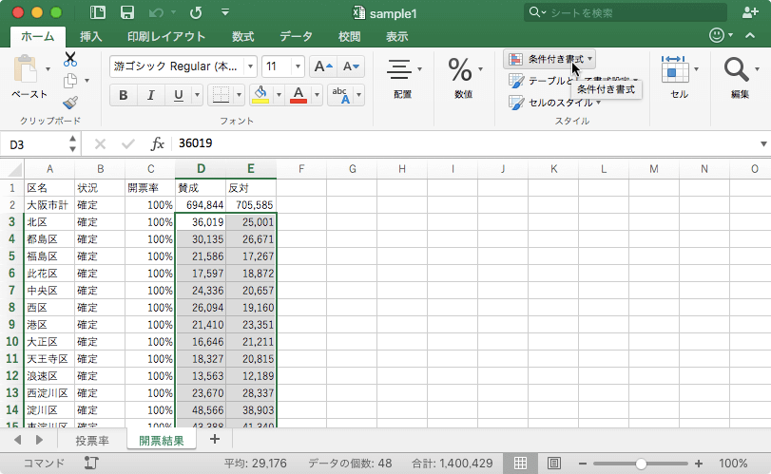Switch to the 校閲 ribbon tab
The image size is (771, 474).
click(350, 36)
